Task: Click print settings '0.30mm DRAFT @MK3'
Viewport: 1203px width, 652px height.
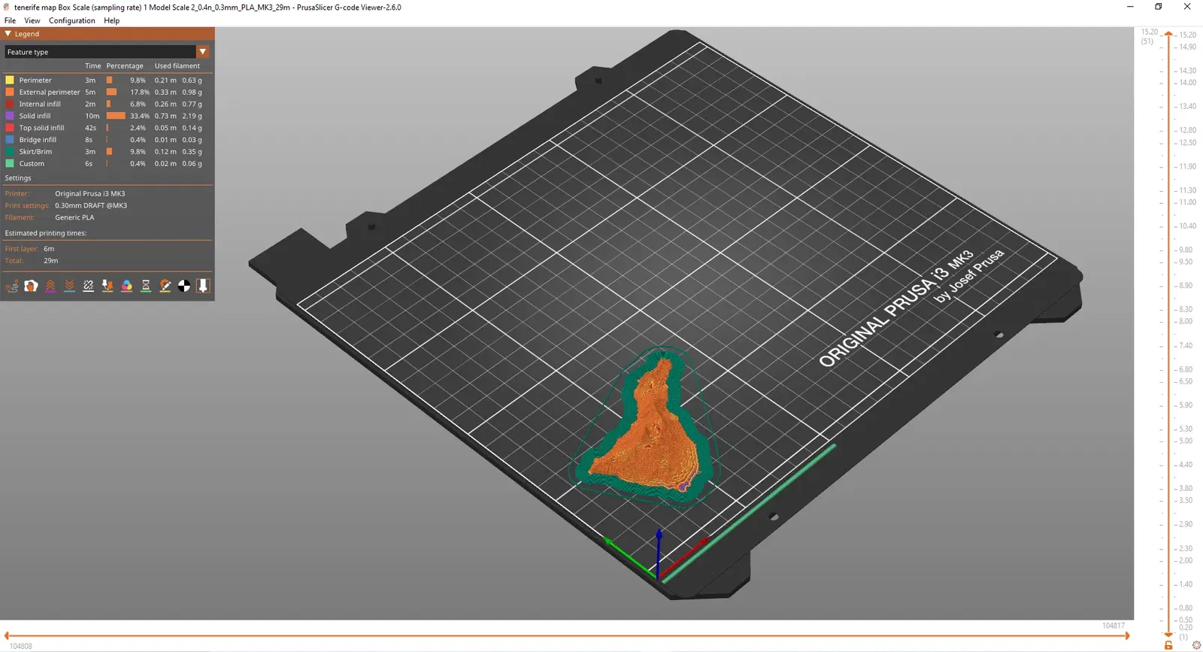Action: pos(91,206)
